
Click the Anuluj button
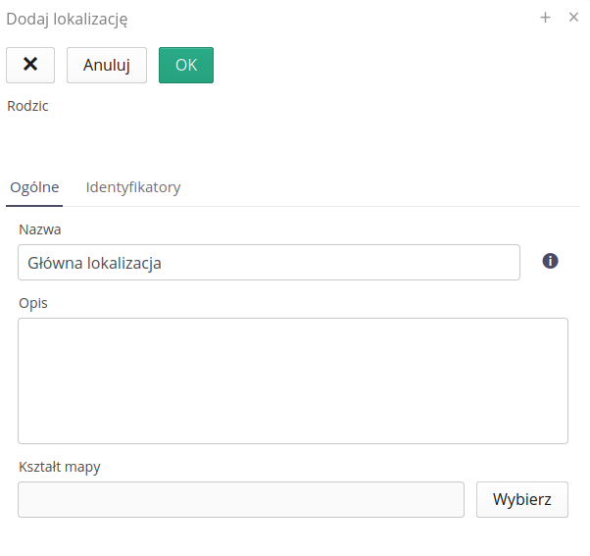107,65
